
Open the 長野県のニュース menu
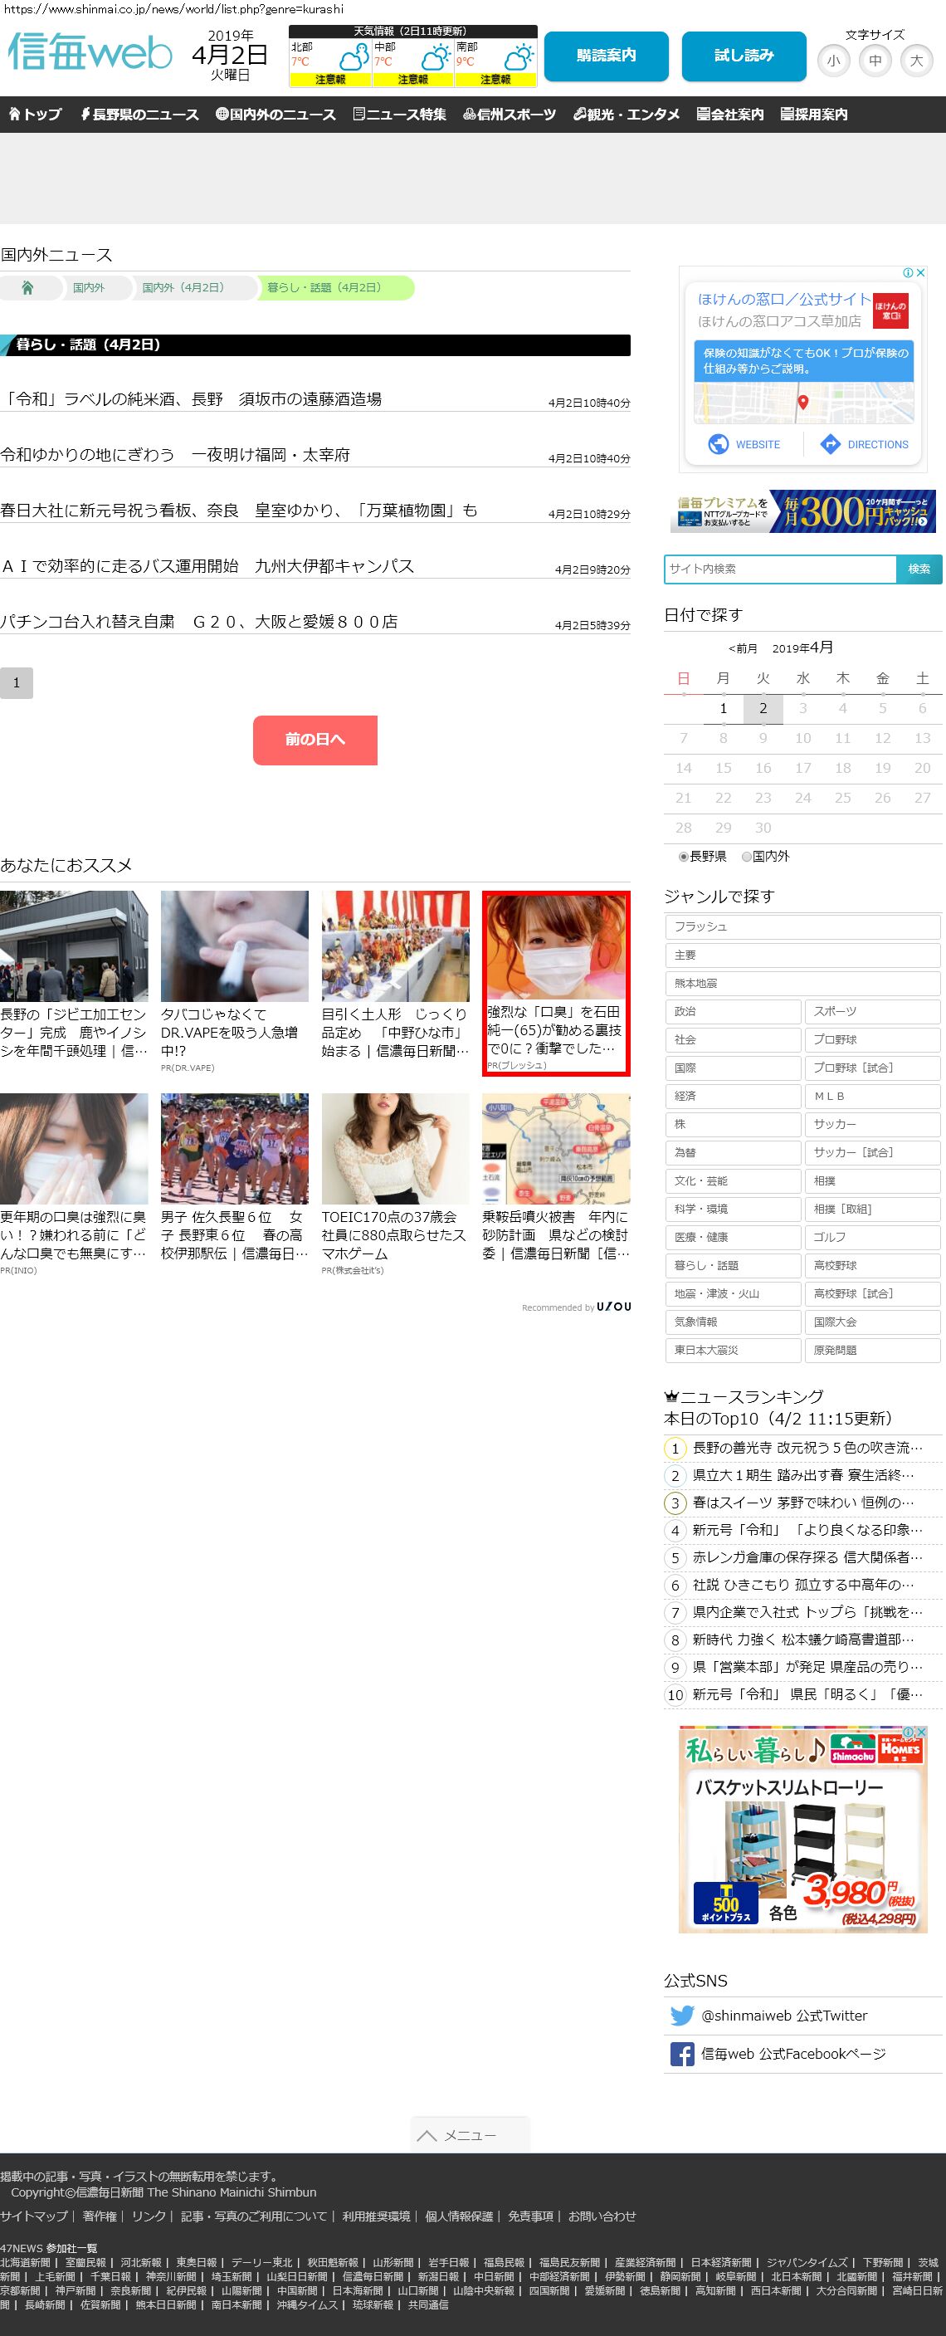pyautogui.click(x=139, y=115)
